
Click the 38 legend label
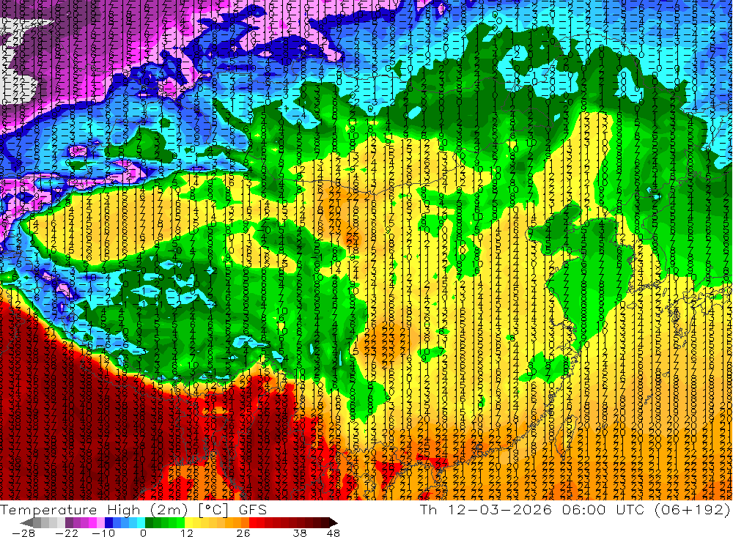coord(300,533)
